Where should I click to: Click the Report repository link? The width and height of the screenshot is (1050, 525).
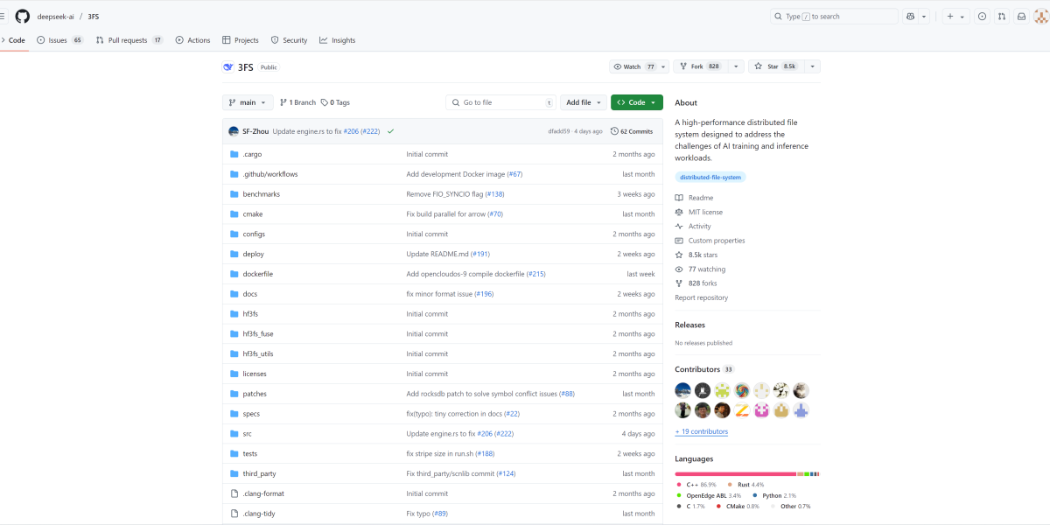tap(701, 297)
